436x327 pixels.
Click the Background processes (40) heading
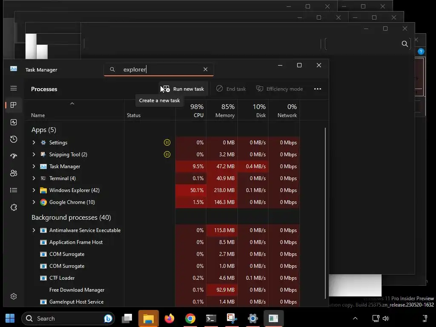click(71, 218)
